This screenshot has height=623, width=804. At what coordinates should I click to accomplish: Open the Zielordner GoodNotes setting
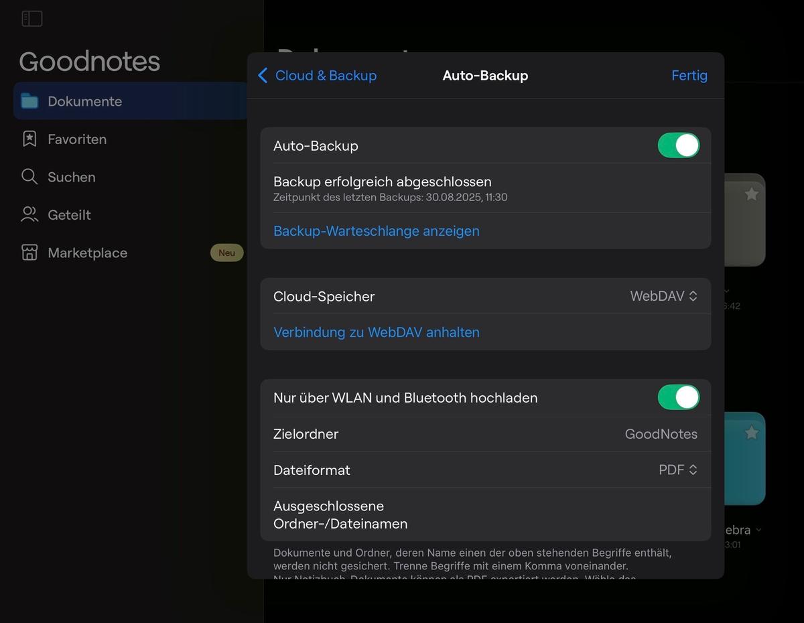point(486,434)
